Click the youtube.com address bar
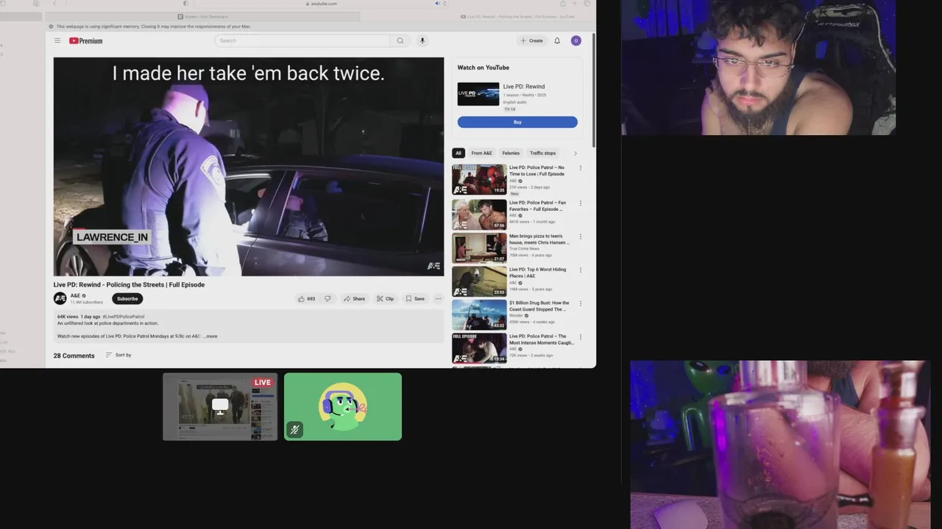The width and height of the screenshot is (942, 529). point(322,4)
